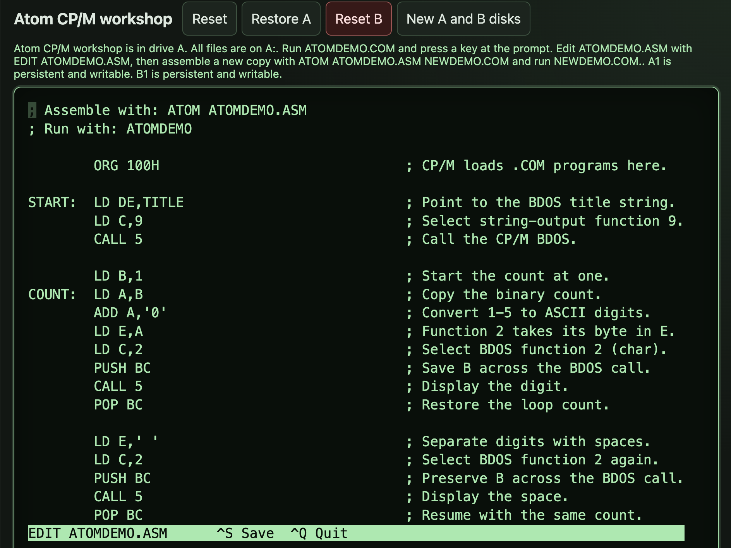Click comment 'Point to the BDOS title string.'
This screenshot has height=548, width=731.
548,202
